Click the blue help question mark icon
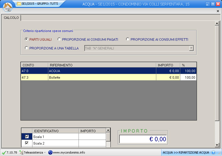The width and height of the screenshot is (222, 156). click(x=213, y=152)
